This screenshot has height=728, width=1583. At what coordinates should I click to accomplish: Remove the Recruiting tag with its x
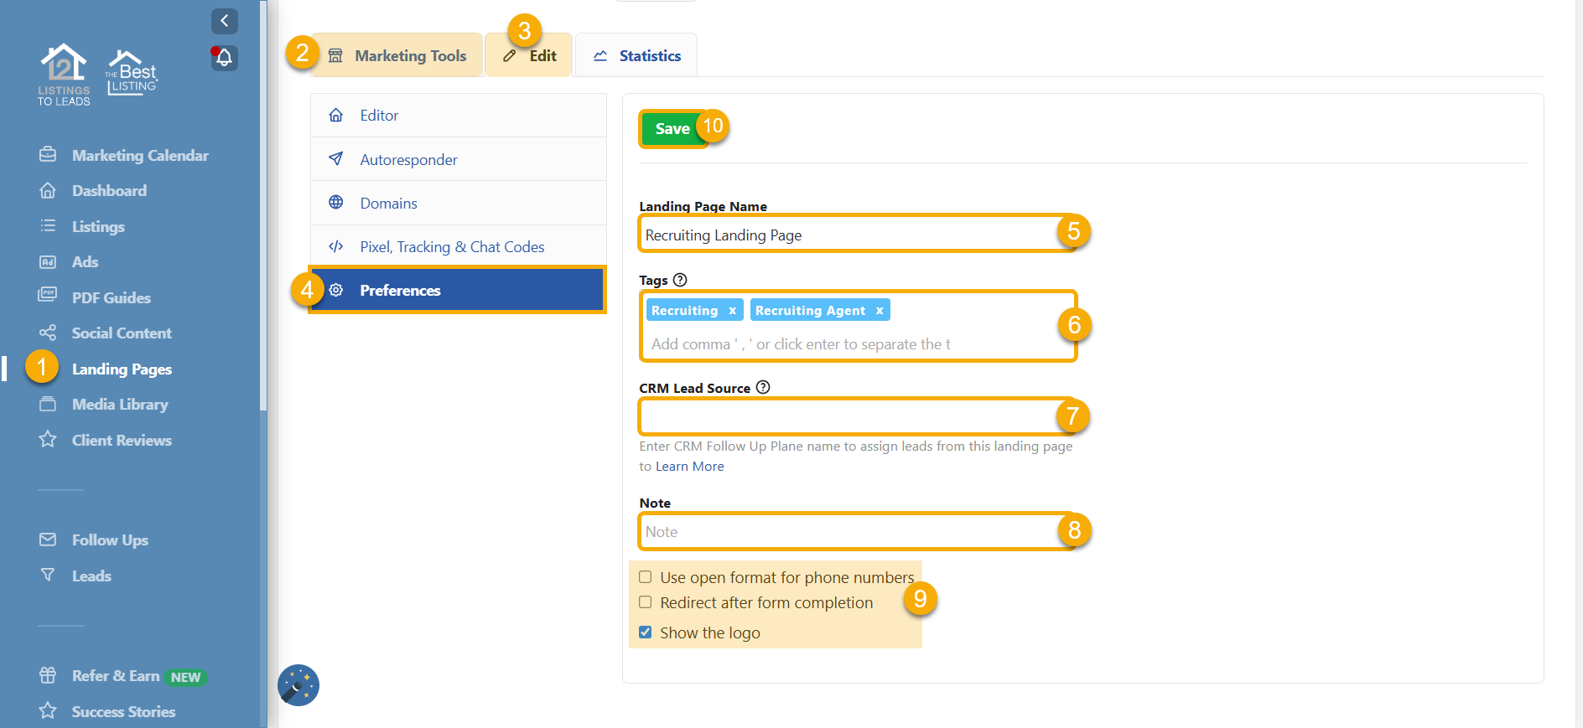[x=732, y=311]
